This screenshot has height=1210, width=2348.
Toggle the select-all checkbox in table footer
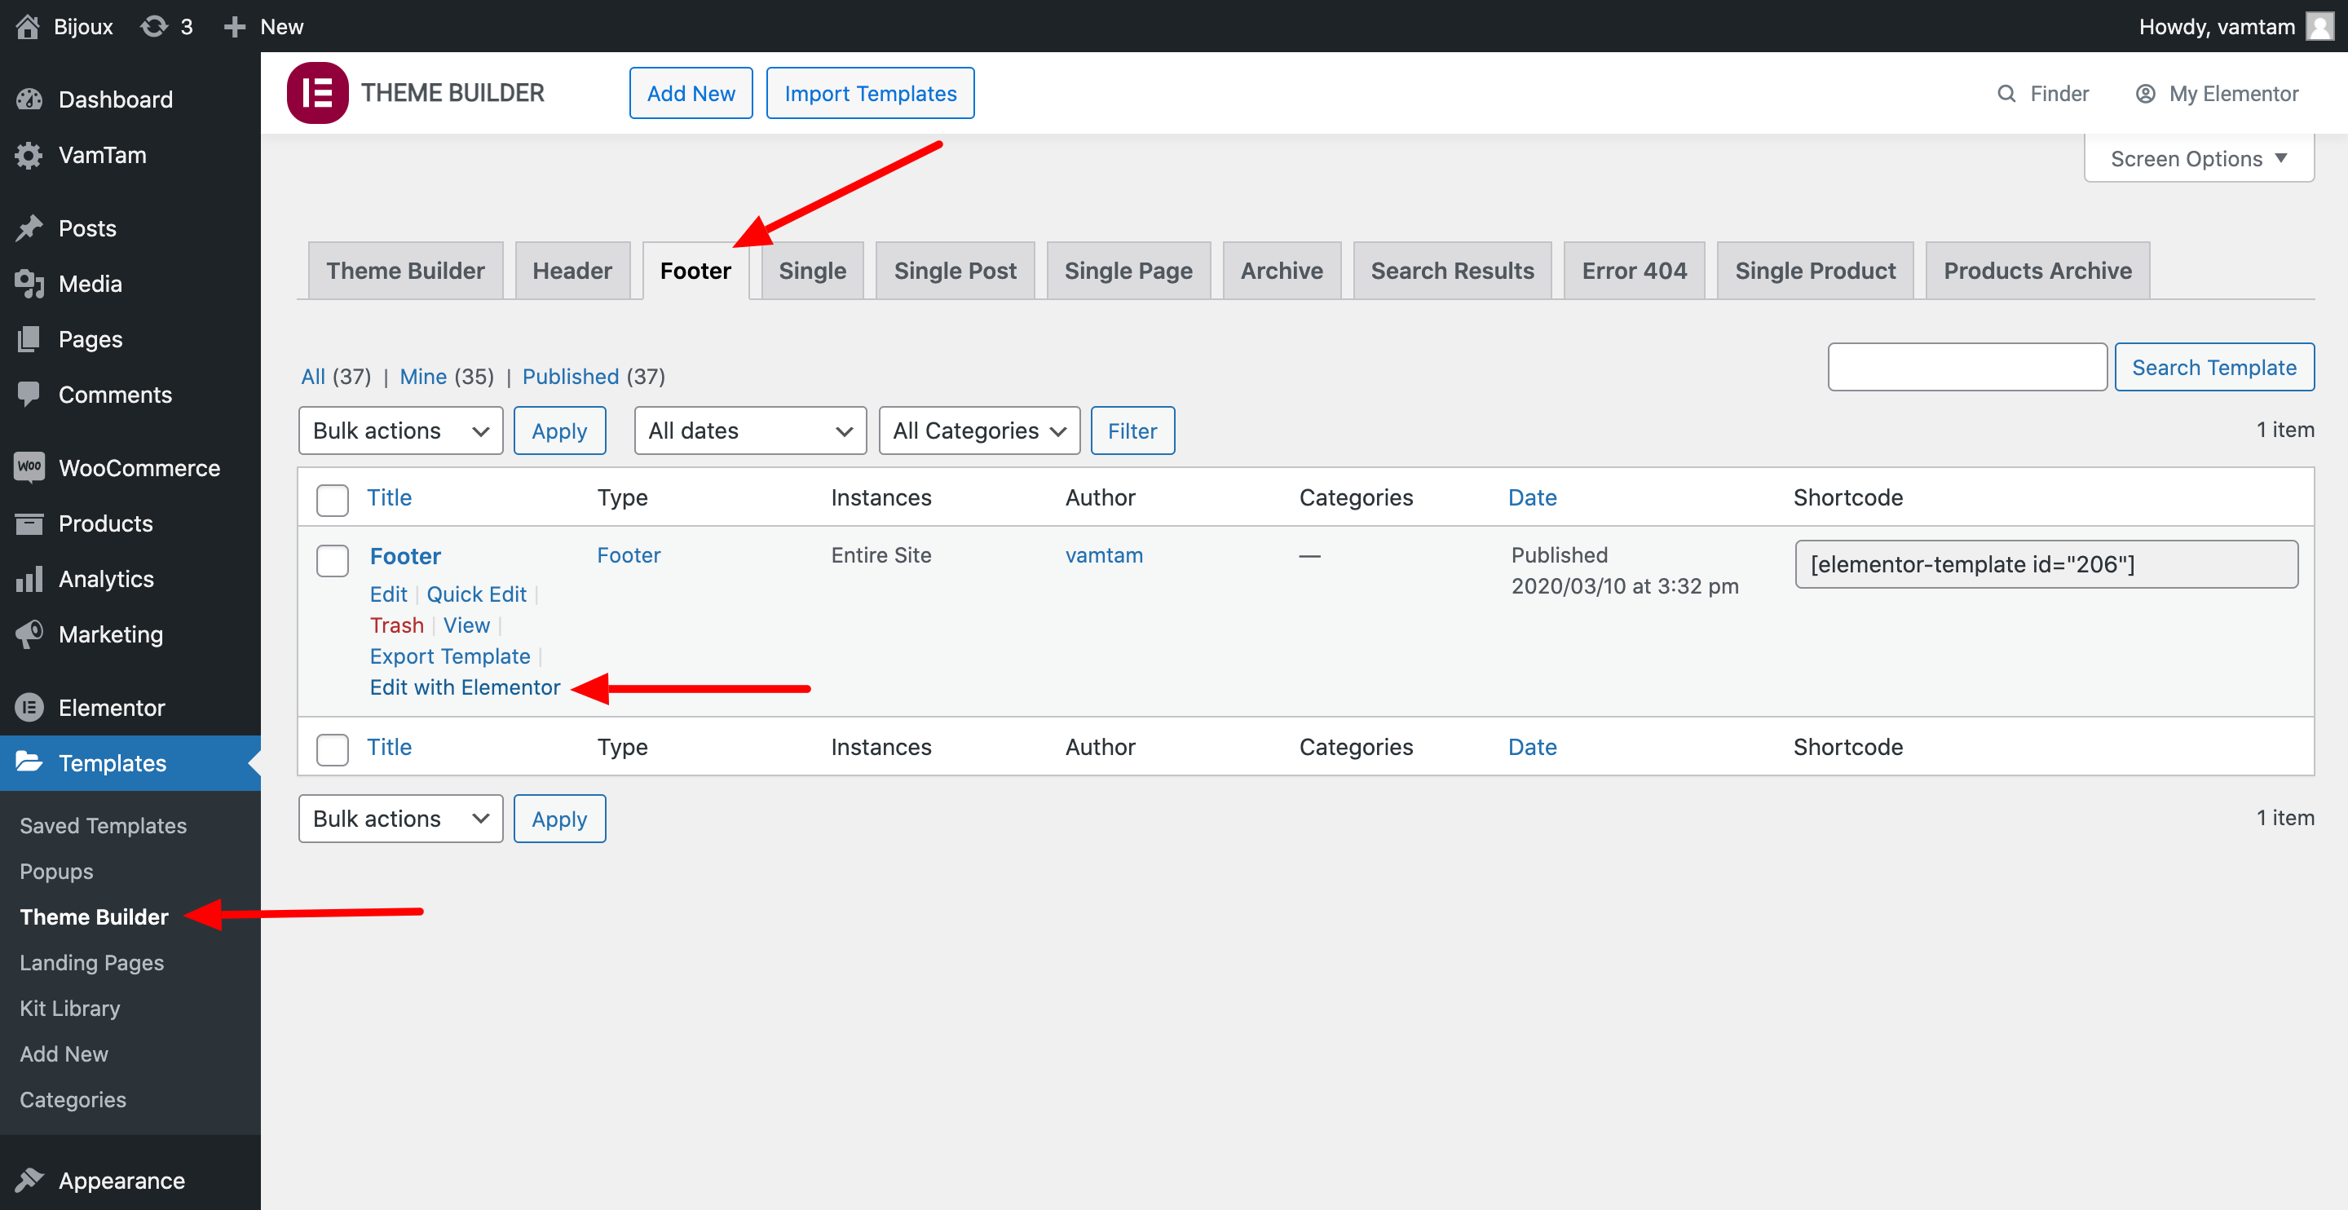332,749
